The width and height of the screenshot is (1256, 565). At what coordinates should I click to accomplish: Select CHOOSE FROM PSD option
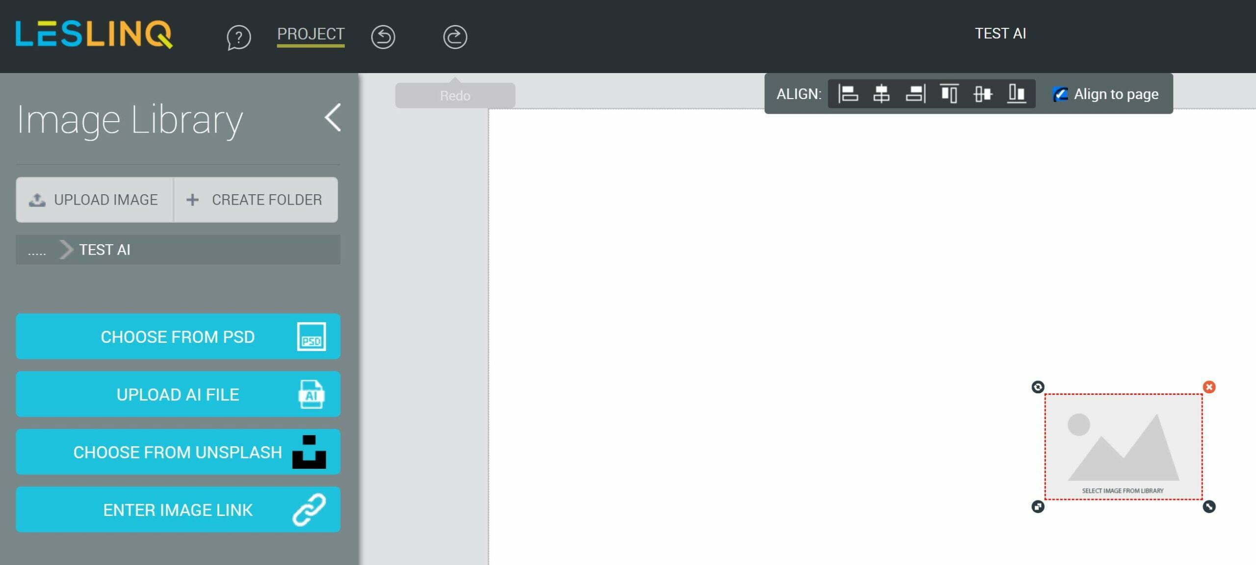pos(178,337)
